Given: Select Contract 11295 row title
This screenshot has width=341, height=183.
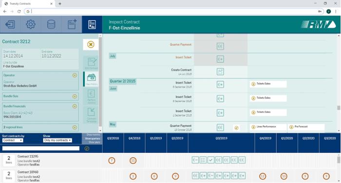Looking at the screenshot, I should (28, 157).
